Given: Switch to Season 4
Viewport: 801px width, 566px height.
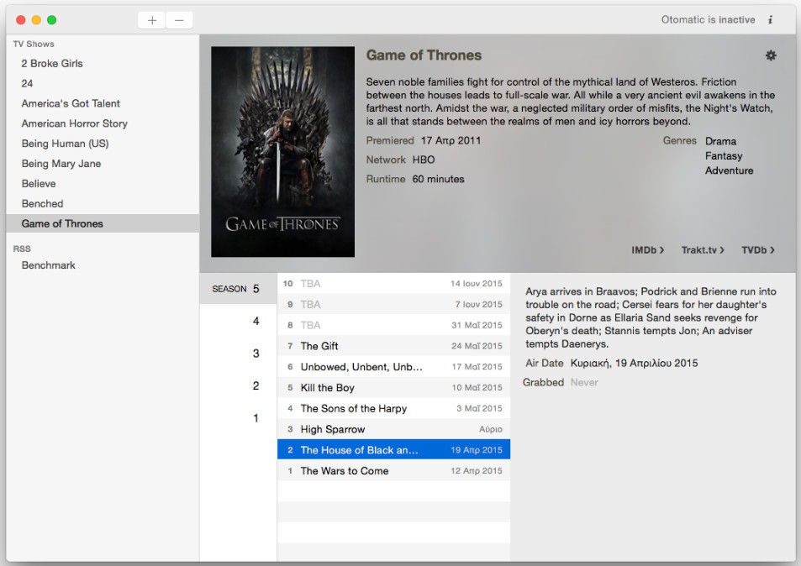Looking at the screenshot, I should click(238, 321).
